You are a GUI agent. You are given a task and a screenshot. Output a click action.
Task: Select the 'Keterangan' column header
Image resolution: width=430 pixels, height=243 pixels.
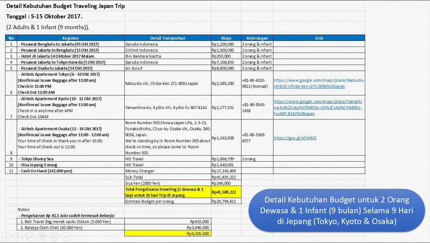[257, 38]
